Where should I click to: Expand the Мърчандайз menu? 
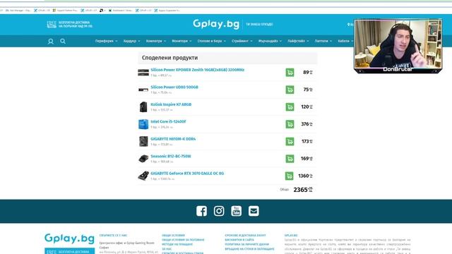point(270,41)
